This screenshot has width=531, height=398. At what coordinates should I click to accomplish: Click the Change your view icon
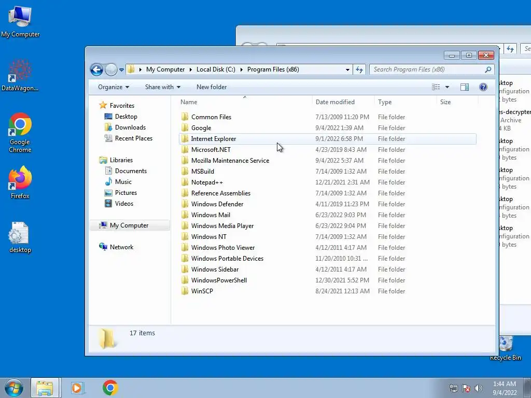(x=436, y=87)
